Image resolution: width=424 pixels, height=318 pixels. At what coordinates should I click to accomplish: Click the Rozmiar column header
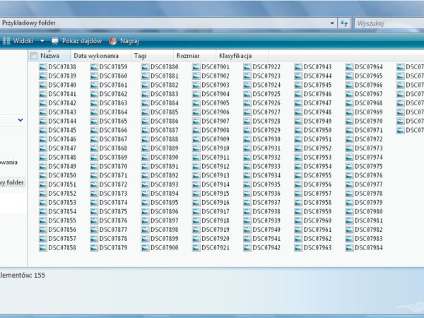[188, 55]
